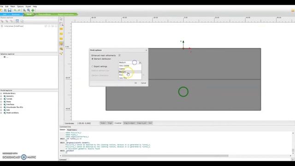Toggle the Snap to object button

click(x=130, y=123)
